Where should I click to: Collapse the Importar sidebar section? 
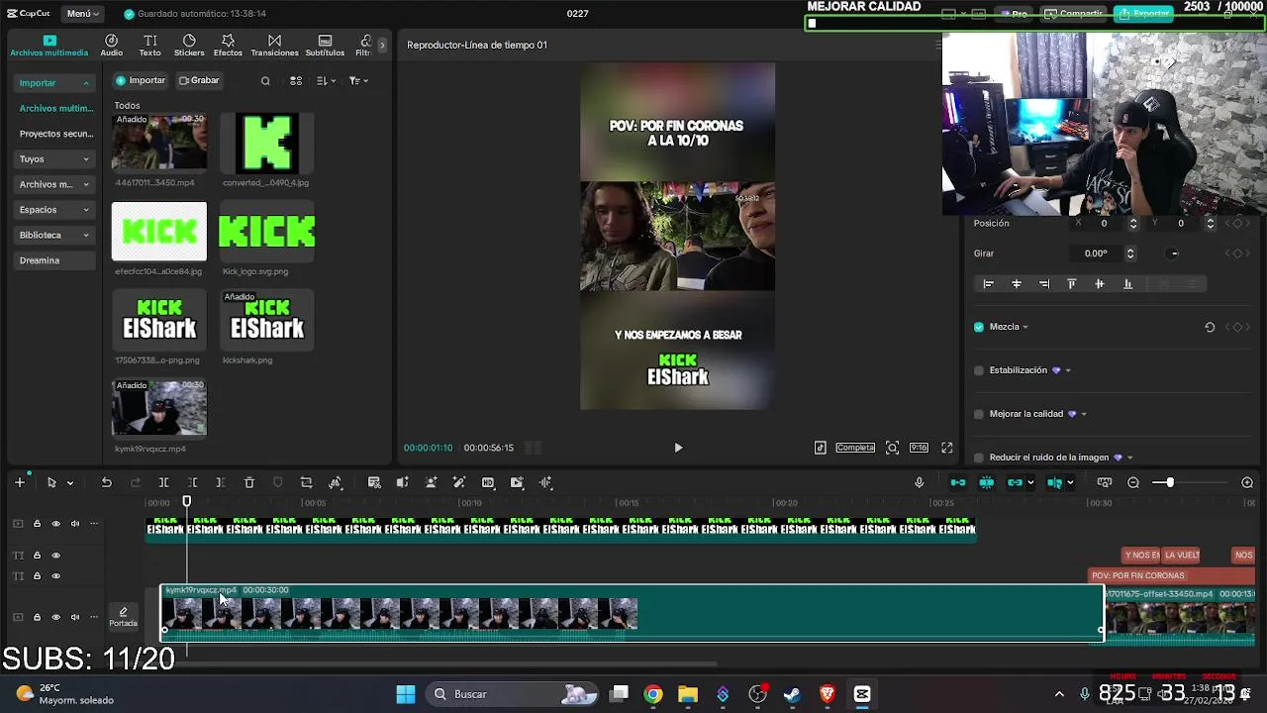(54, 83)
